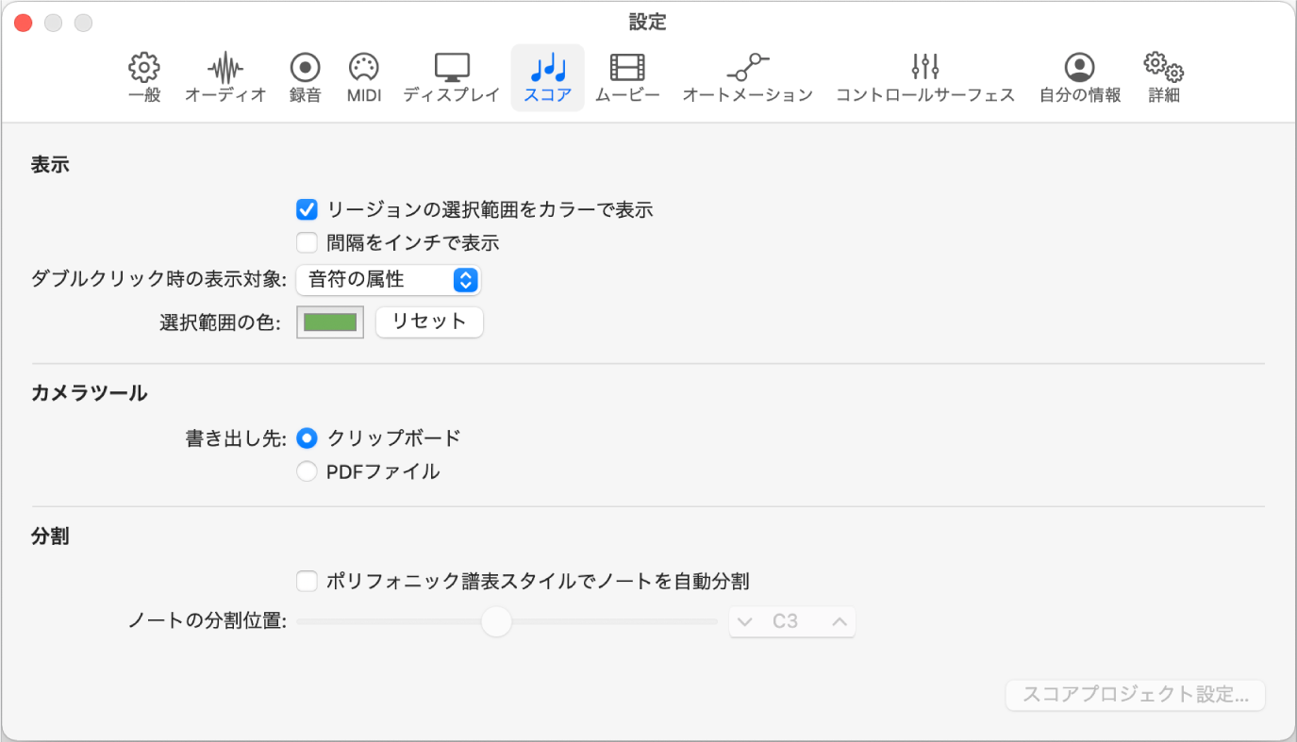Open the ディスプレイ settings icon
The width and height of the screenshot is (1297, 742).
pos(451,75)
